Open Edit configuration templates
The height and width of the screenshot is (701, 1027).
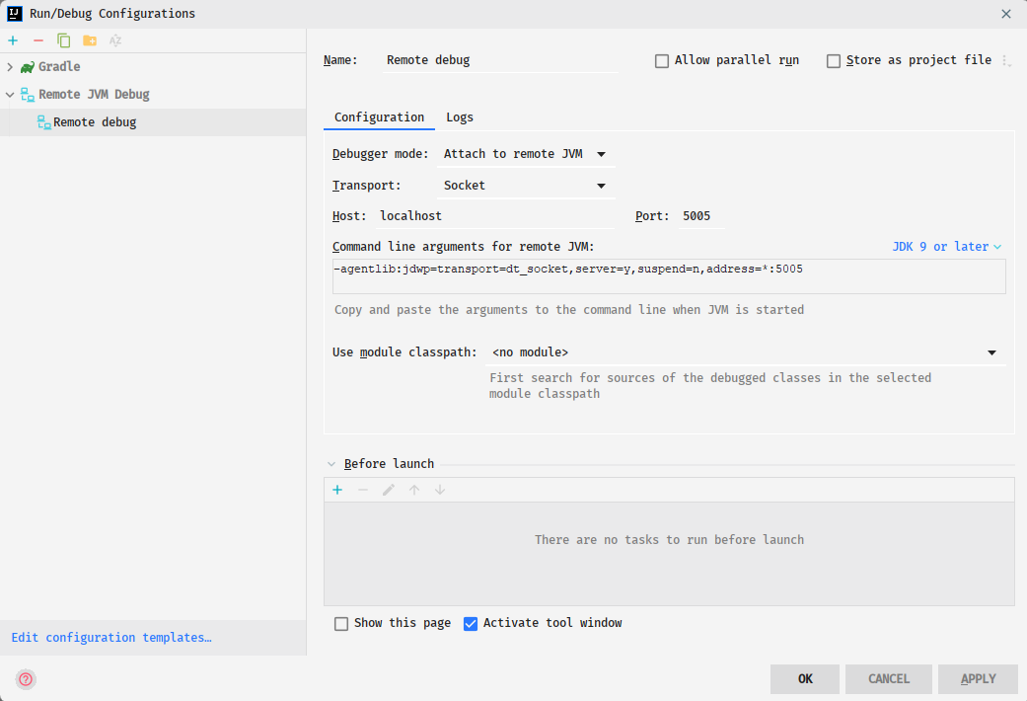point(110,637)
